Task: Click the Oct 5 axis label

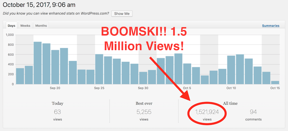Action: coord(187,88)
